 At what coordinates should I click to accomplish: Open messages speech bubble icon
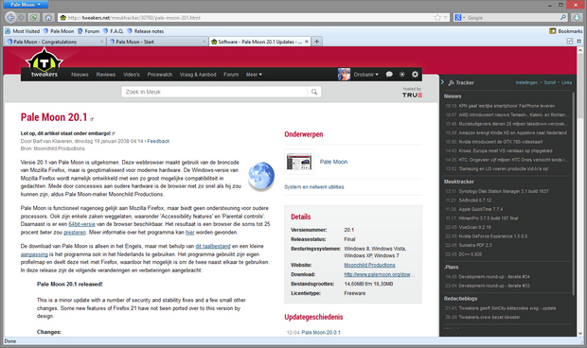click(x=389, y=75)
